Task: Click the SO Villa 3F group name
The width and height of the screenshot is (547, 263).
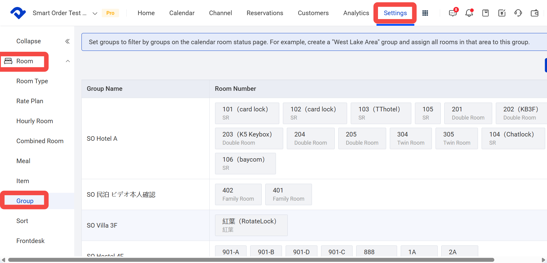Action: pos(102,225)
